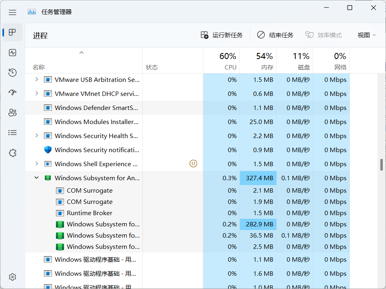Open the Details sidebar icon
The width and height of the screenshot is (386, 289).
(12, 132)
